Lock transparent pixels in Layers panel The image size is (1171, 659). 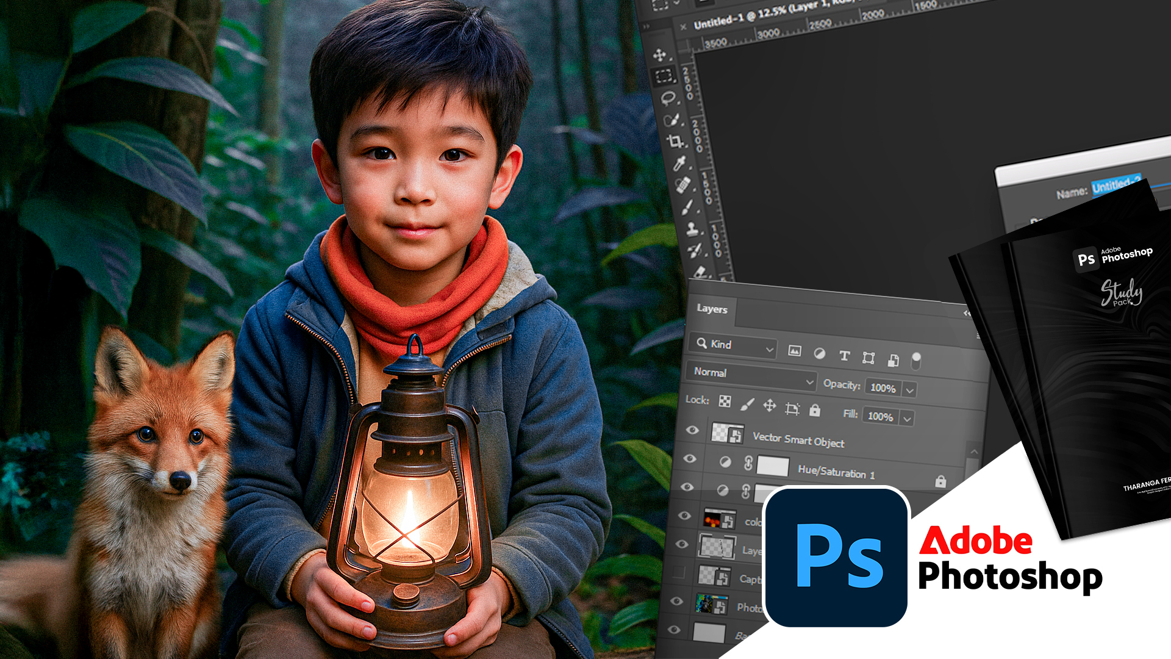click(725, 402)
